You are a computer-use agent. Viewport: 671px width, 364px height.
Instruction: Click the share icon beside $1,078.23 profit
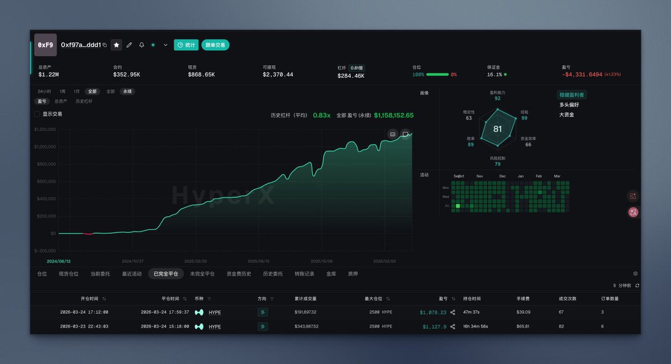pyautogui.click(x=453, y=313)
